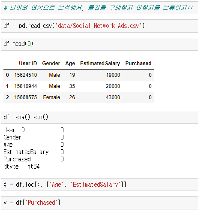Image resolution: width=198 pixels, height=212 pixels.
Task: Select the User ID value 15810944
Action: pos(26,86)
